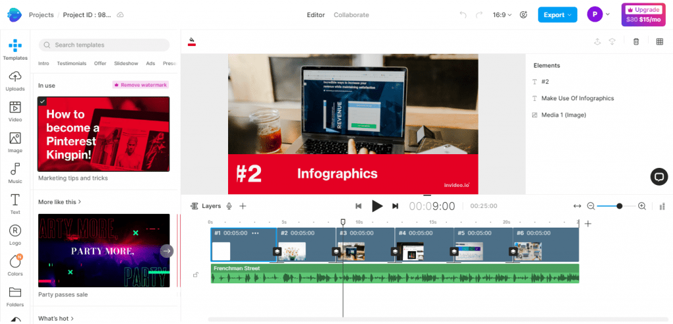Open scene #1 three-dot options

pyautogui.click(x=256, y=233)
